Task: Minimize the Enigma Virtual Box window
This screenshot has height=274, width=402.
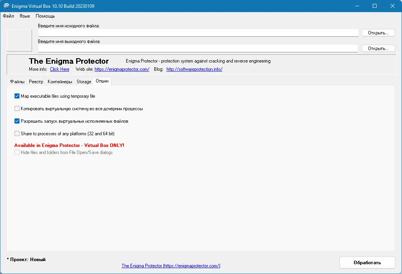Action: click(x=357, y=6)
